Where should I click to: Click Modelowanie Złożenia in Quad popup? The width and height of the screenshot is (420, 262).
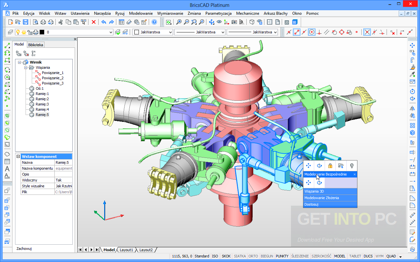click(x=330, y=198)
